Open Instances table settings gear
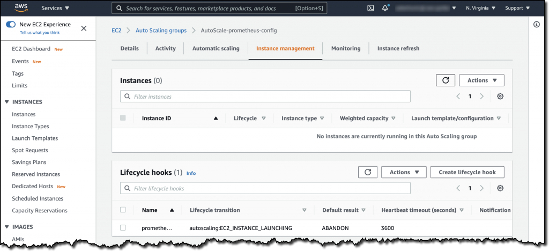This screenshot has width=549, height=252. pyautogui.click(x=500, y=97)
